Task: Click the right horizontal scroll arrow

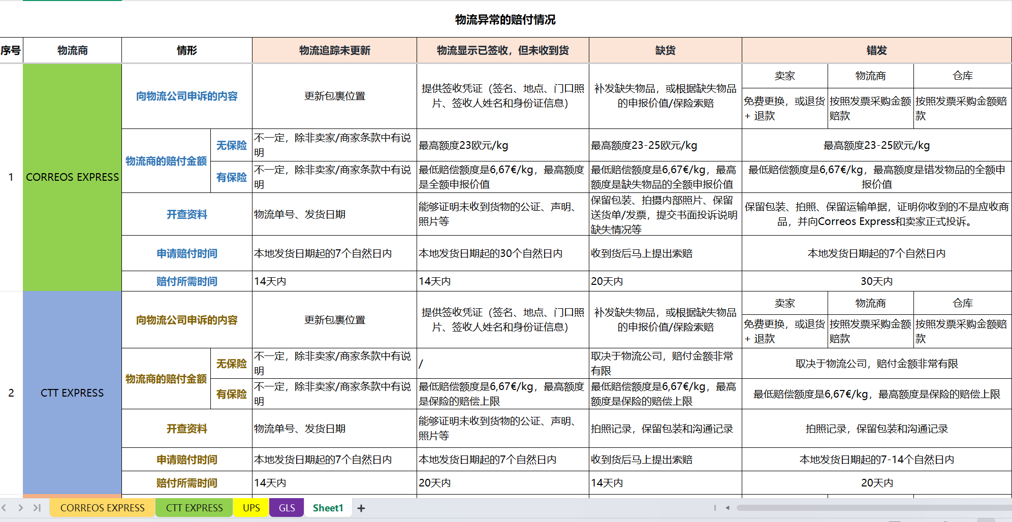Action: [x=1008, y=508]
